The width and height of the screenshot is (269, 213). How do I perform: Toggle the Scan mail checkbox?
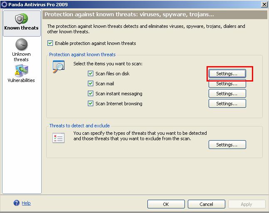(91, 84)
